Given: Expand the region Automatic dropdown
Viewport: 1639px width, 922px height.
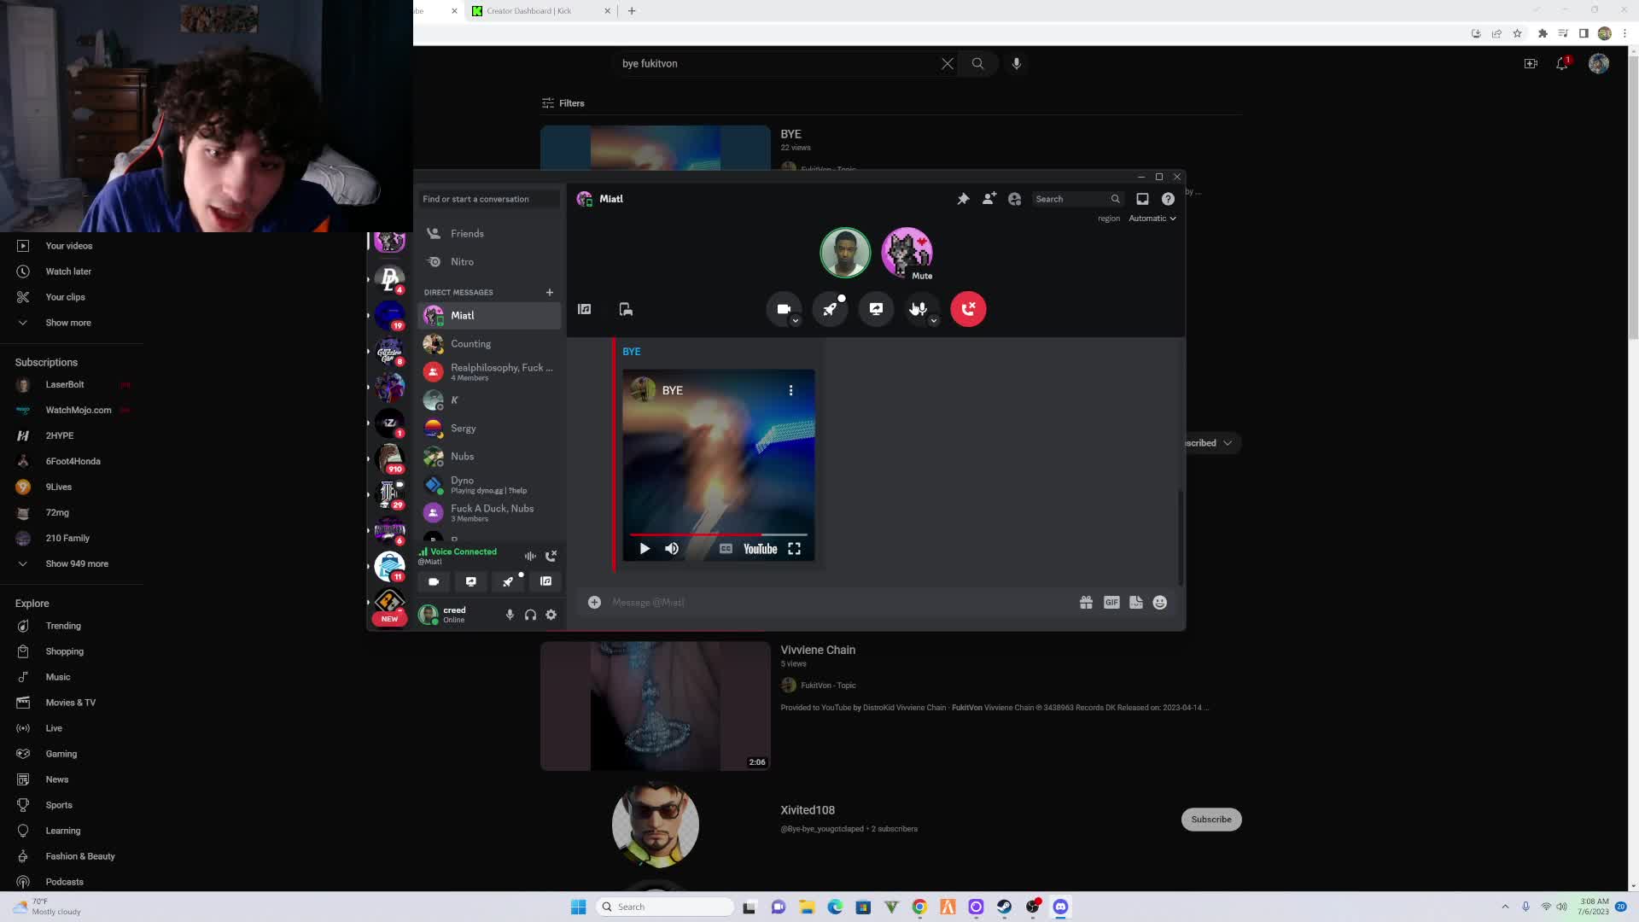Looking at the screenshot, I should coord(1152,219).
